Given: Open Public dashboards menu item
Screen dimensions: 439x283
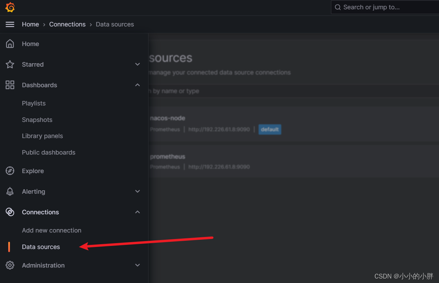Looking at the screenshot, I should coord(49,152).
